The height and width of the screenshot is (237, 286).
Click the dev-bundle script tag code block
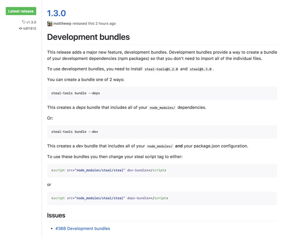click(x=162, y=170)
